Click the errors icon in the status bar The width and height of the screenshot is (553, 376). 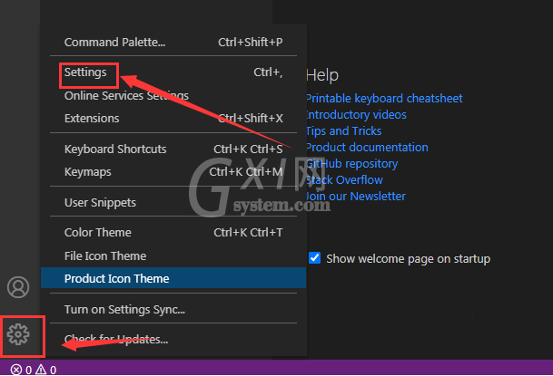(x=15, y=370)
